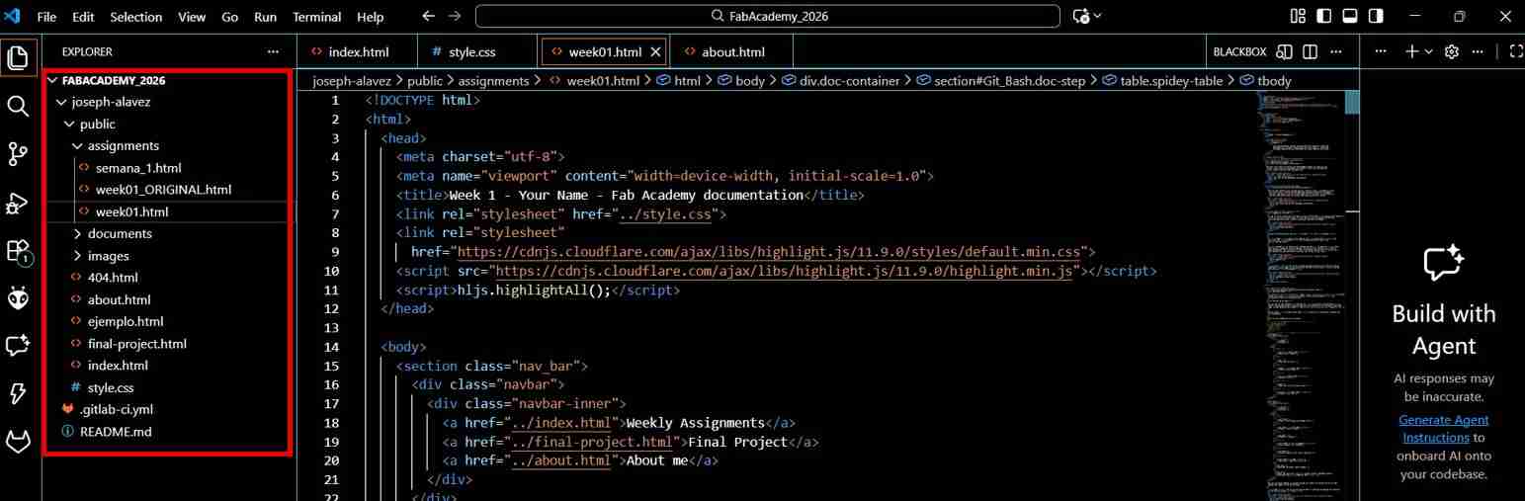Open Explorer views and more actions ellipsis
This screenshot has width=1525, height=501.
(x=273, y=51)
